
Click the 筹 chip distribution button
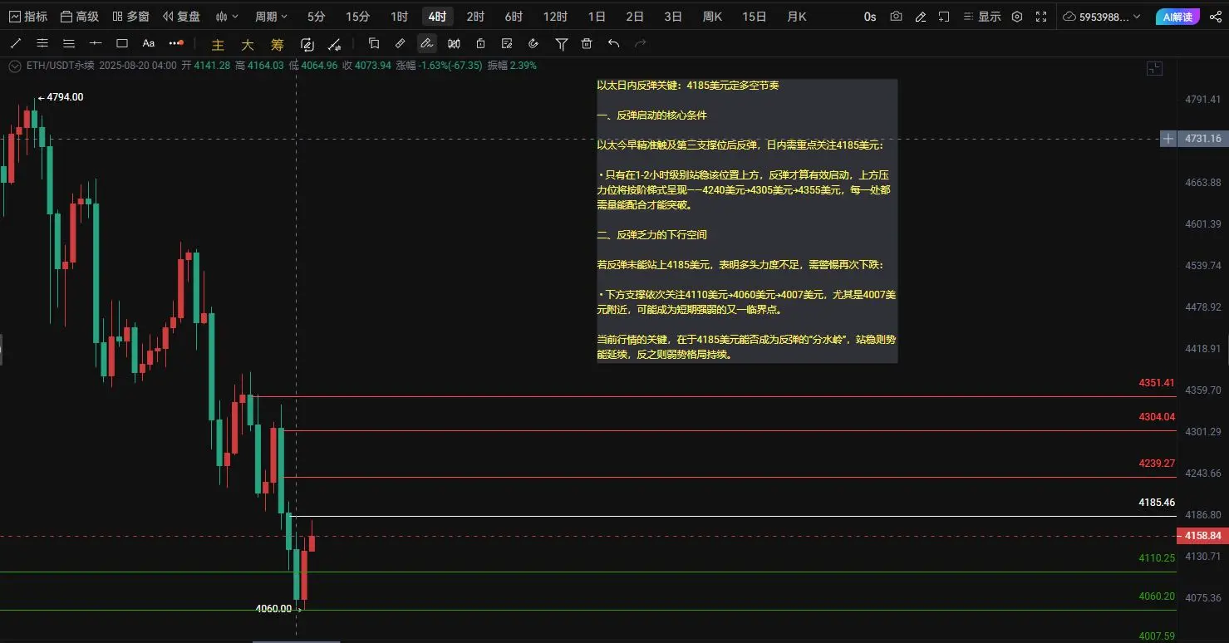[278, 45]
